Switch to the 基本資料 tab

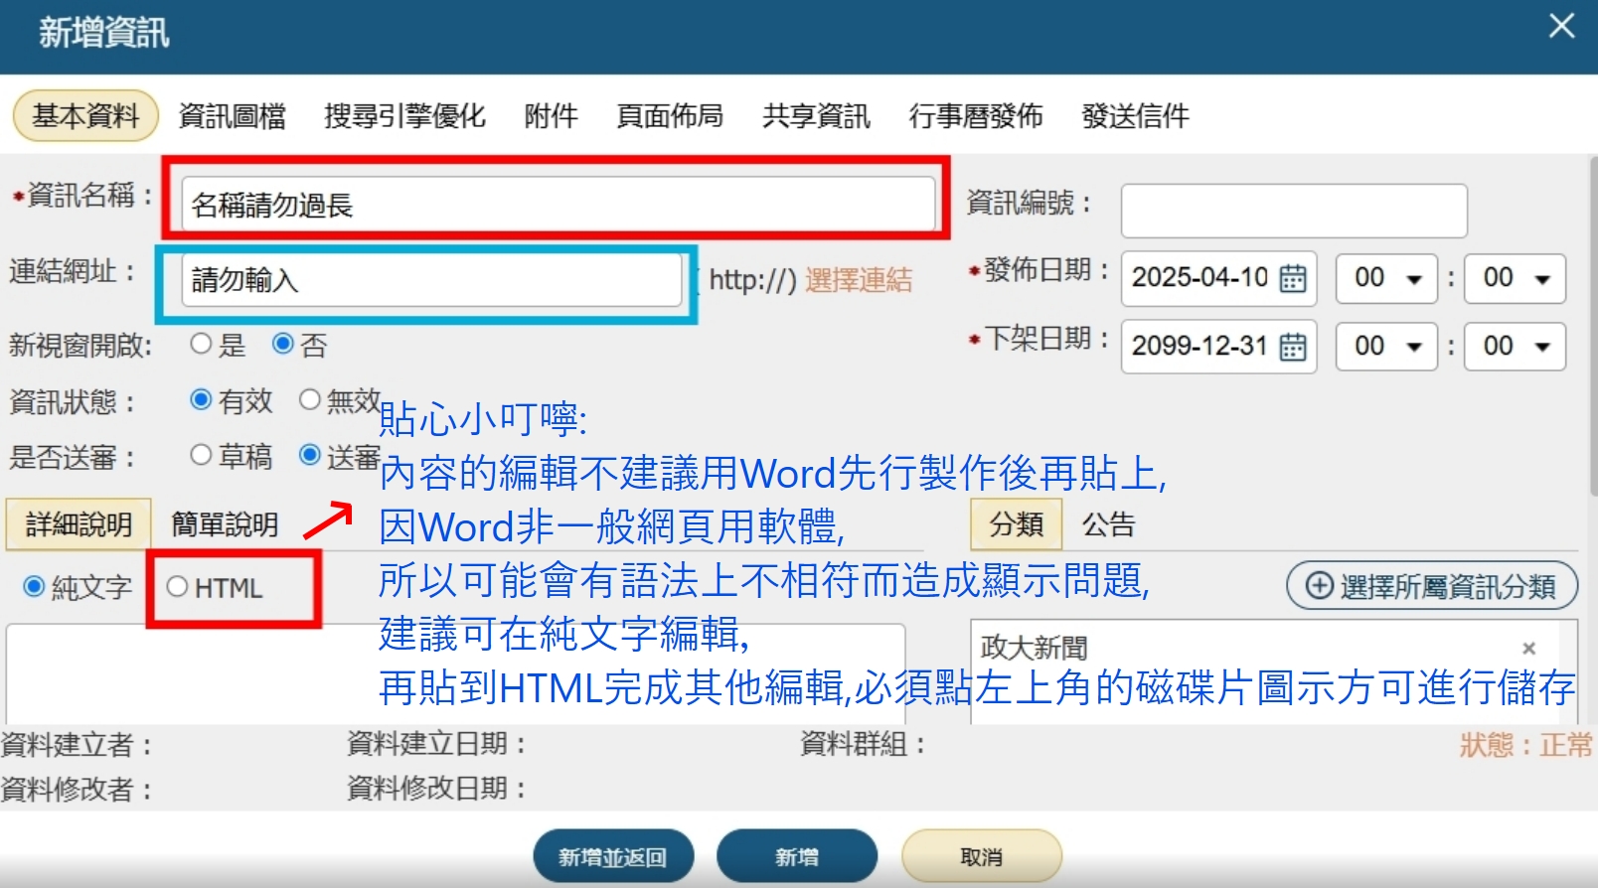coord(85,116)
